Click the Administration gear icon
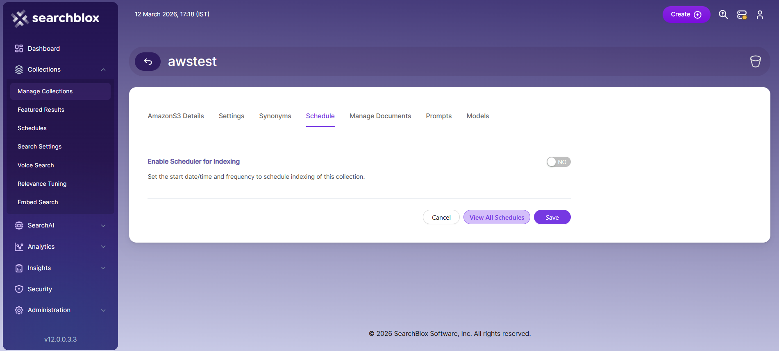 pyautogui.click(x=19, y=310)
